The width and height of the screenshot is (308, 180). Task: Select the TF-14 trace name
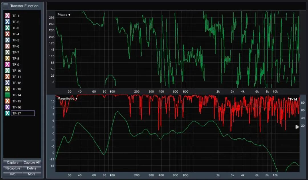17,95
